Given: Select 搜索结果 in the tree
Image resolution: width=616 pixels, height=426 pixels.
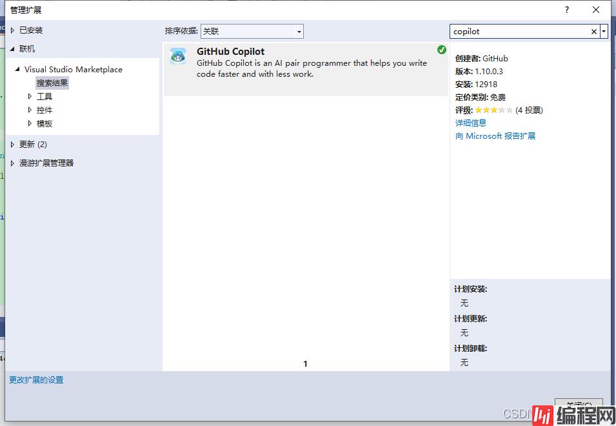Looking at the screenshot, I should [52, 83].
